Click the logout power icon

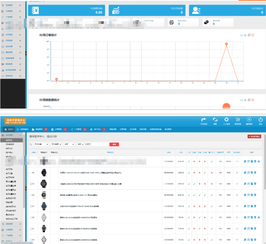pyautogui.click(x=260, y=121)
